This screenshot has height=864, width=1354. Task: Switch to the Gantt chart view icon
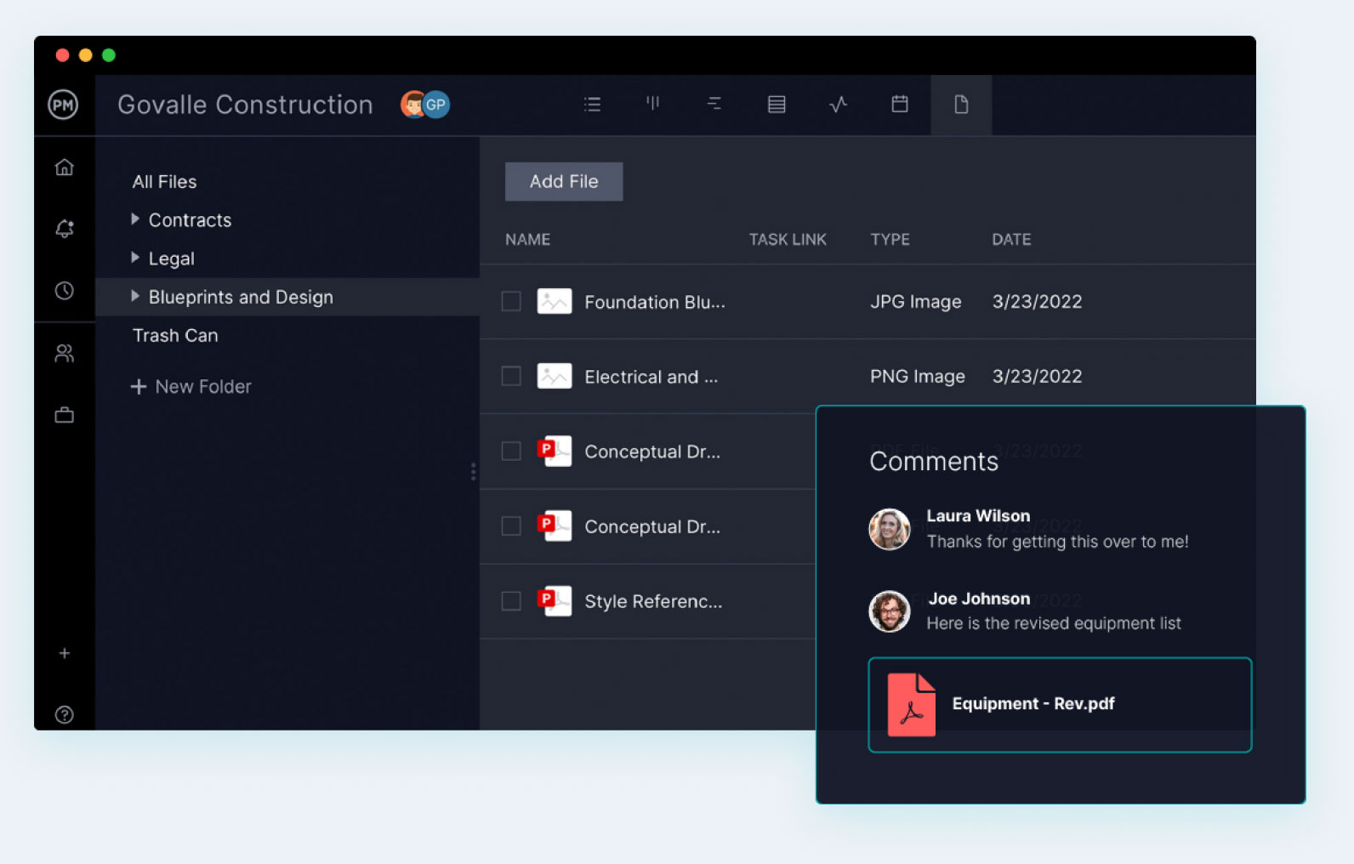[x=714, y=105]
